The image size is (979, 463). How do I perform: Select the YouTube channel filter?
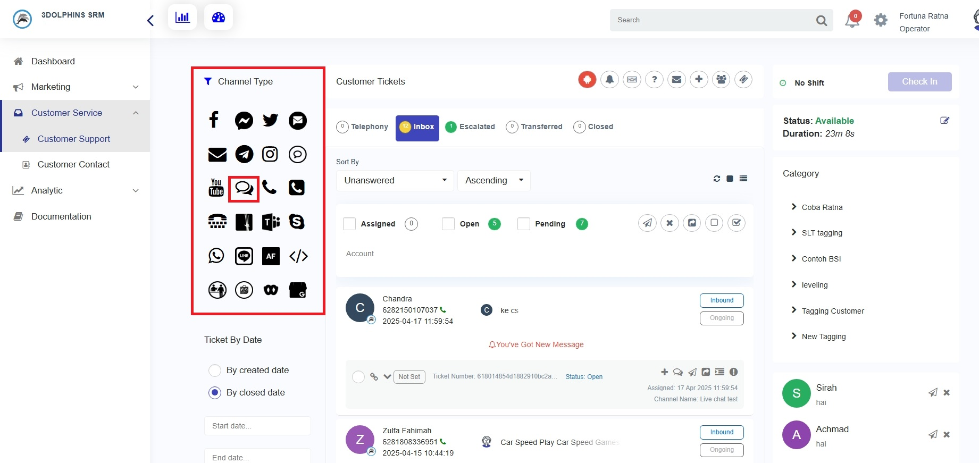click(x=216, y=188)
